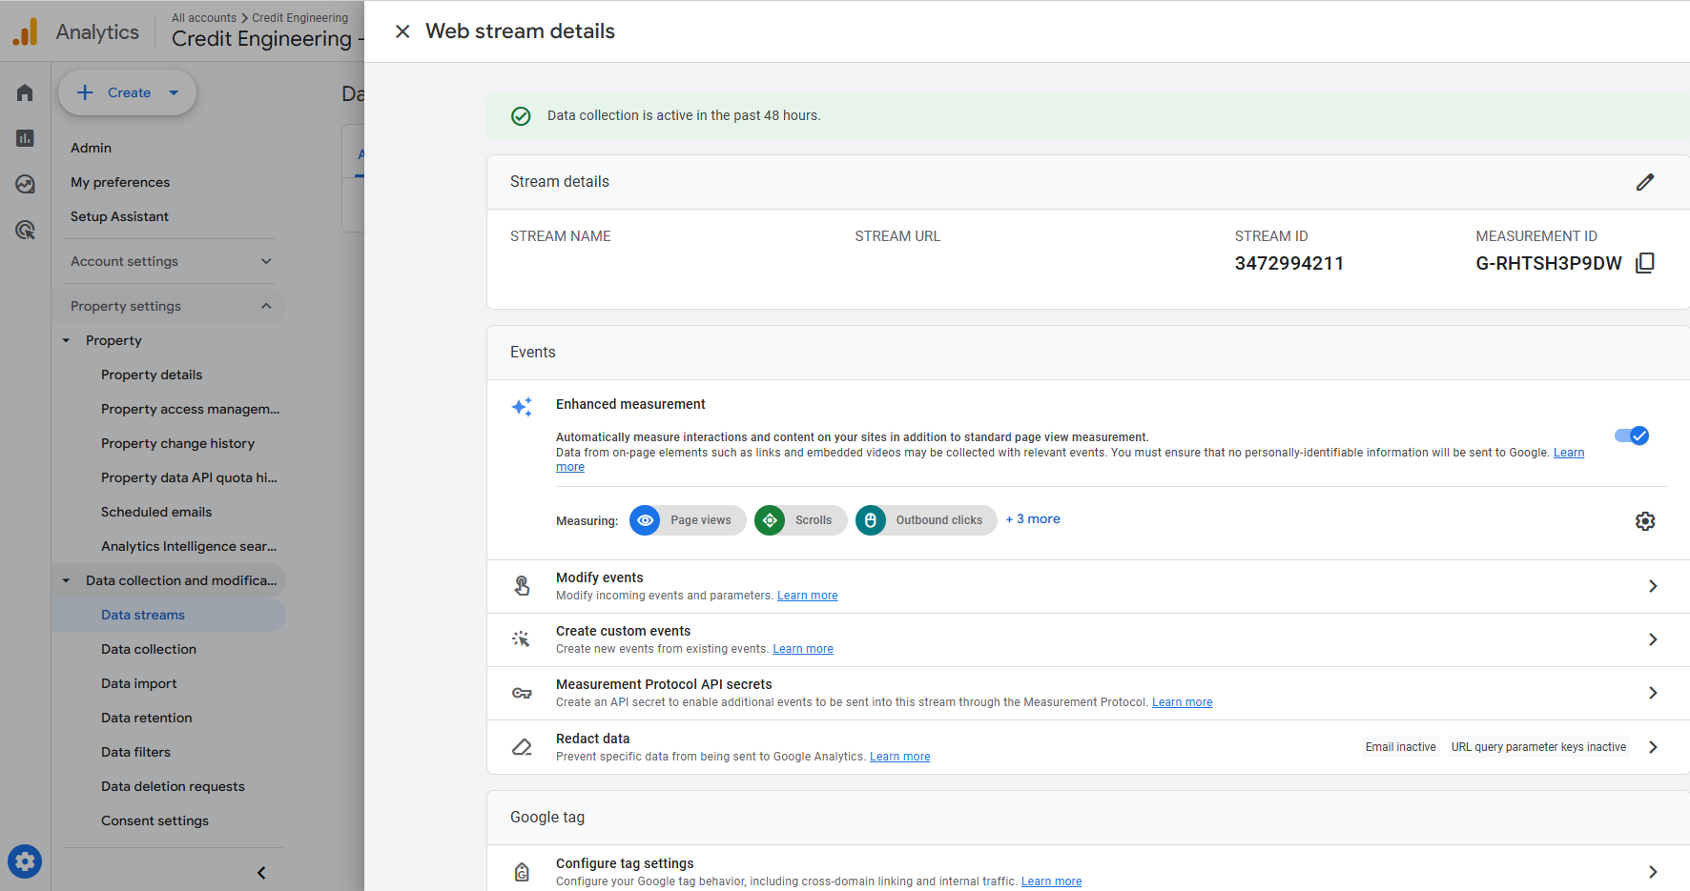Click the Scrolls measurement icon
This screenshot has width=1690, height=891.
point(770,520)
